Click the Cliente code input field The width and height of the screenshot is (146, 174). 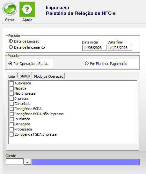tap(15, 161)
